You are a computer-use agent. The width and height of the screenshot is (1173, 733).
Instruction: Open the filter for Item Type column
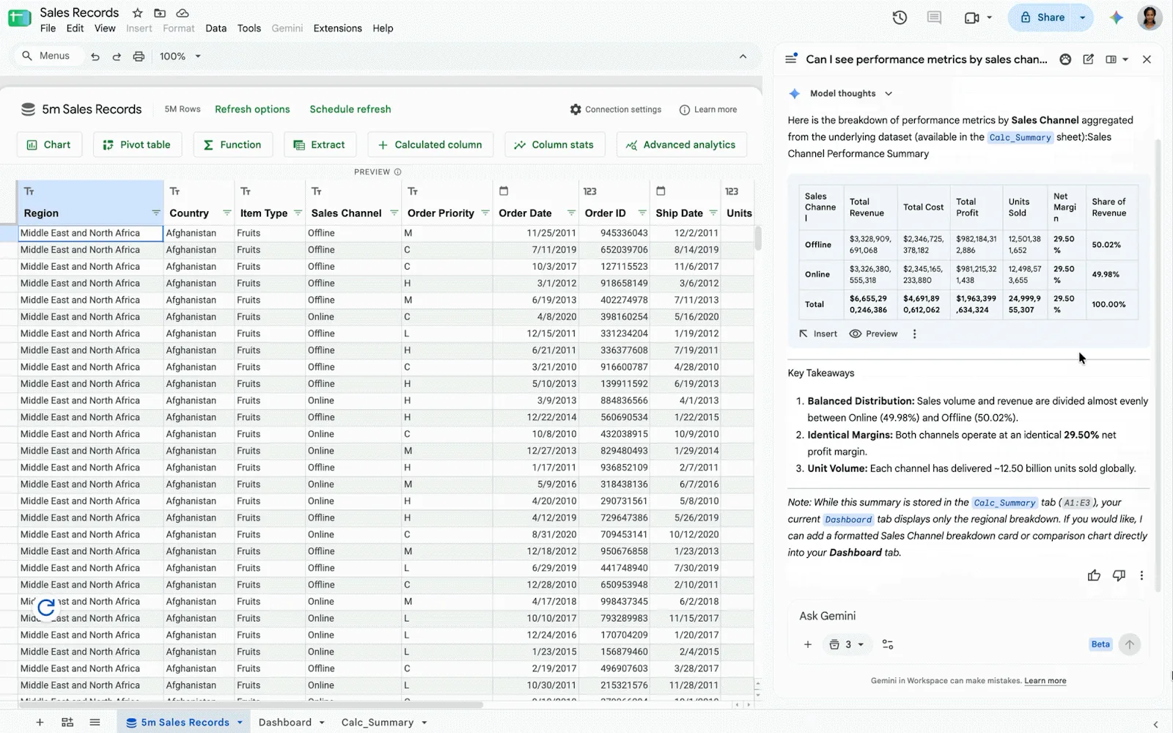(x=298, y=213)
